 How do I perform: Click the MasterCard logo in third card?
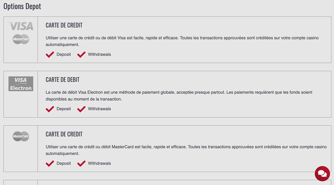[21, 136]
